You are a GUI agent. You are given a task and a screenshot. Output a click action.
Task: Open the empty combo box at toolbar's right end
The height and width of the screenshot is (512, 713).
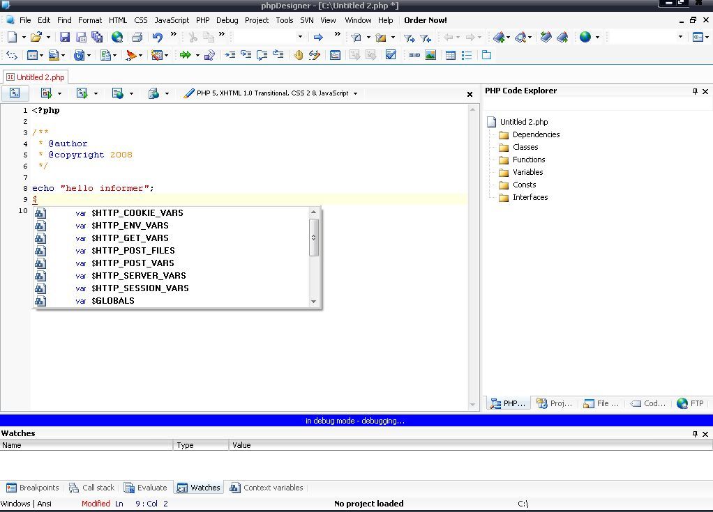click(647, 37)
